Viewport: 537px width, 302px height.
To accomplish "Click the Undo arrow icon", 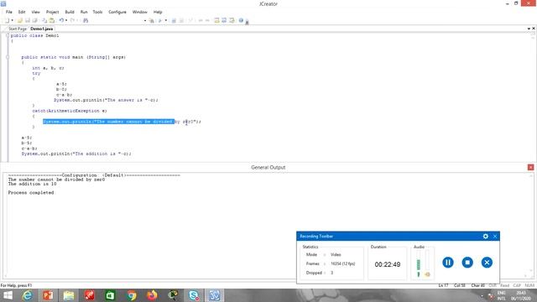I will (x=61, y=20).
